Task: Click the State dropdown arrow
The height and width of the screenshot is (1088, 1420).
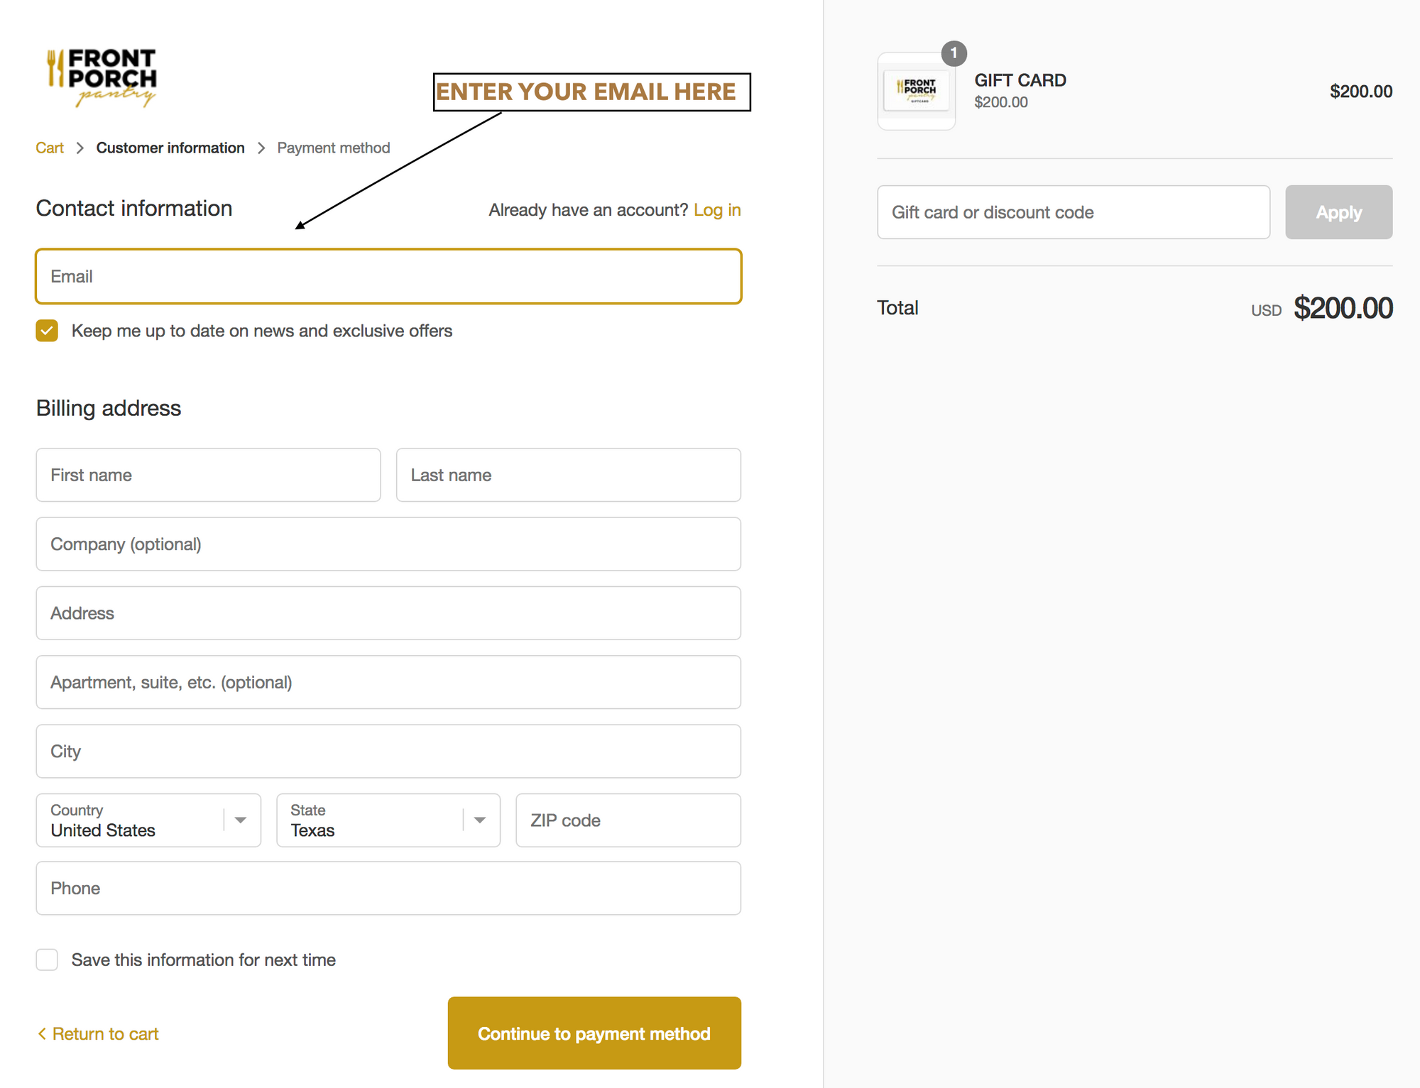Action: click(x=480, y=820)
